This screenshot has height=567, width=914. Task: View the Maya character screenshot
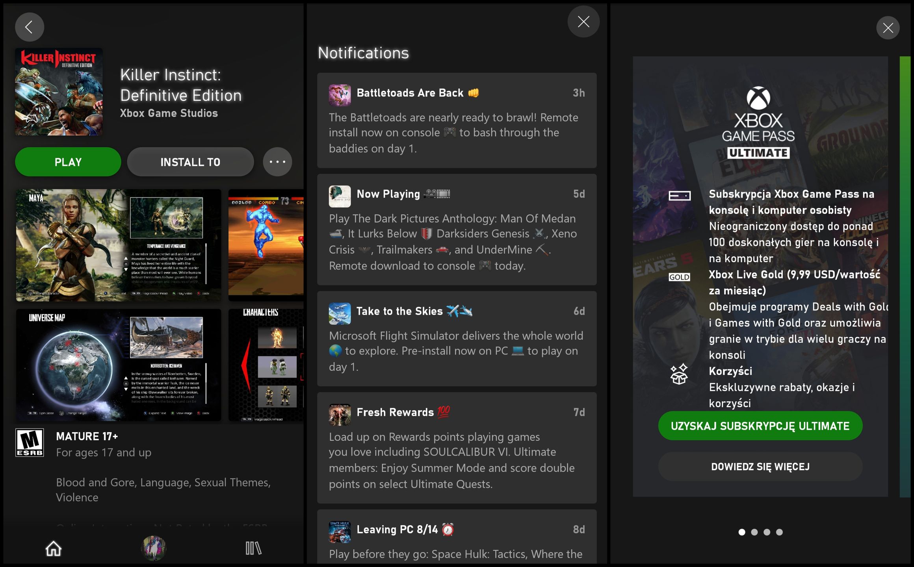click(x=118, y=245)
